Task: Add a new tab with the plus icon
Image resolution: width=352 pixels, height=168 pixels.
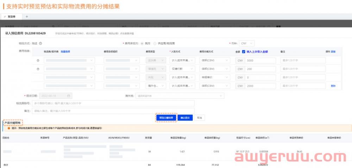Action: tap(27, 17)
